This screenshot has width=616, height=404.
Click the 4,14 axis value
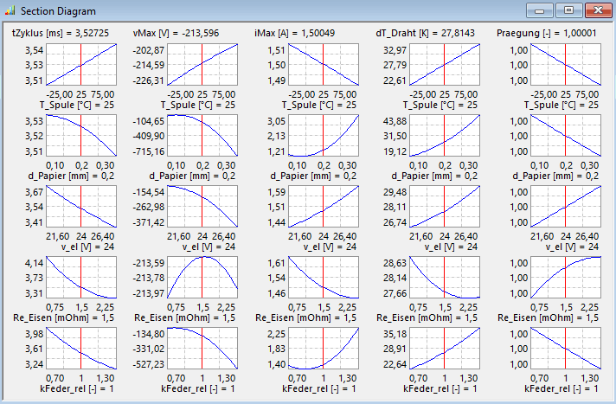tap(35, 263)
